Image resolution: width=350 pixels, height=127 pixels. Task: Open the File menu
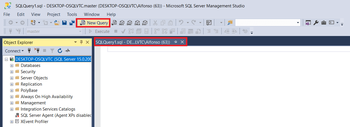coord(7,14)
